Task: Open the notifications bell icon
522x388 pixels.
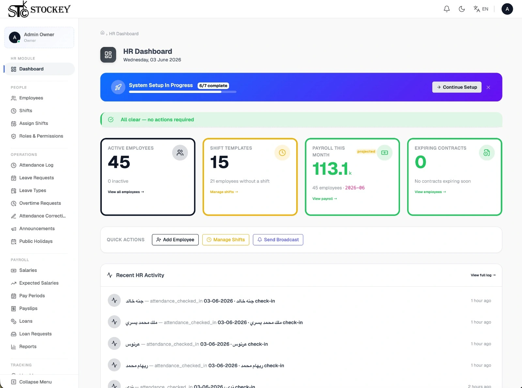Action: pos(447,9)
